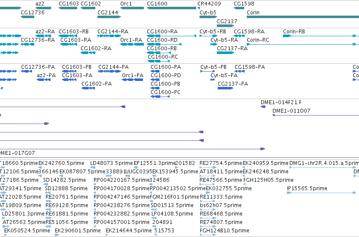Select the CG1602 gene feature

(88, 8)
